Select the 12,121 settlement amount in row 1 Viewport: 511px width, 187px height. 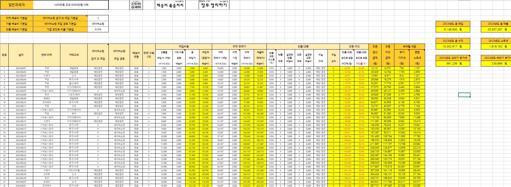[x=375, y=68]
